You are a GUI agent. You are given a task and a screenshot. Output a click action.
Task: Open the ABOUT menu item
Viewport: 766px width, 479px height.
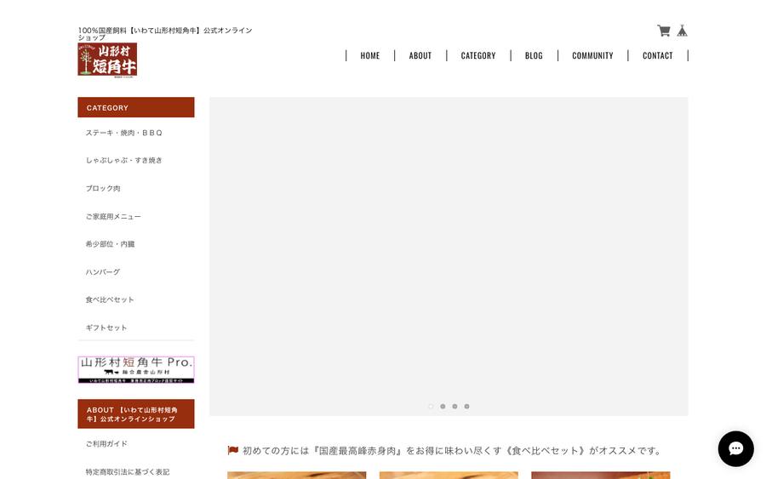click(420, 55)
